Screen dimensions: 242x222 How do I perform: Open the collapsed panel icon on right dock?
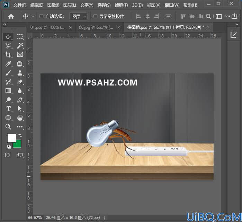coord(234,35)
